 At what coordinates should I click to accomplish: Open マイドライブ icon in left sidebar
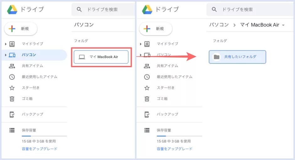pos(12,44)
